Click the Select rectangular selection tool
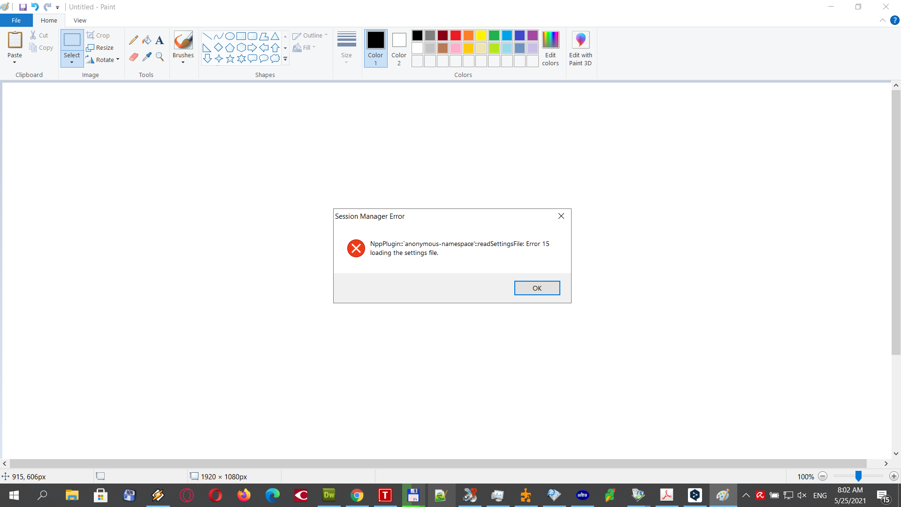The image size is (901, 507). point(72,40)
